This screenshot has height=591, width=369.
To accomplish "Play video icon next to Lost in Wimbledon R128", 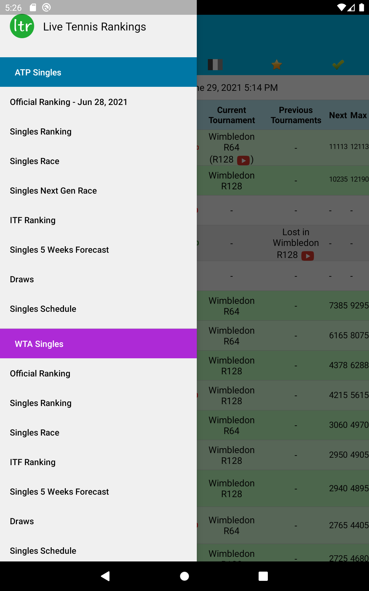I will point(307,256).
